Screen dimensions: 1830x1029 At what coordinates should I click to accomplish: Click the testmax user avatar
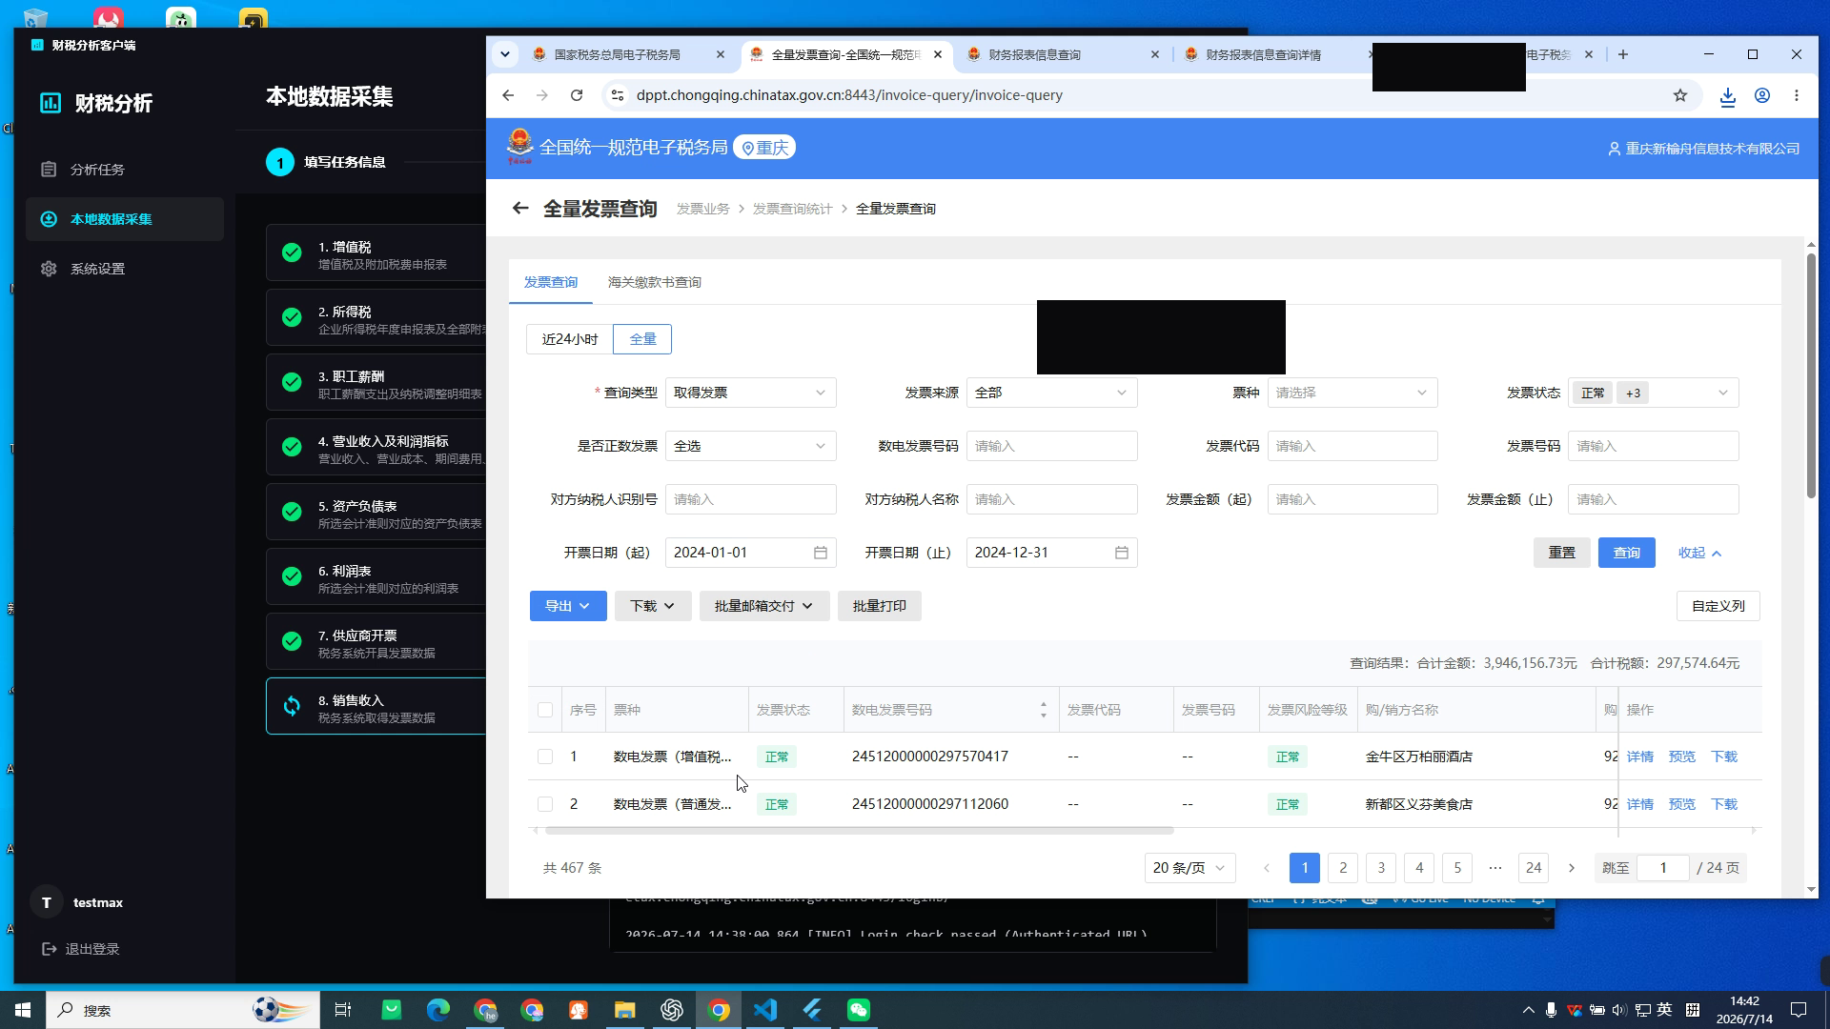coord(47,902)
